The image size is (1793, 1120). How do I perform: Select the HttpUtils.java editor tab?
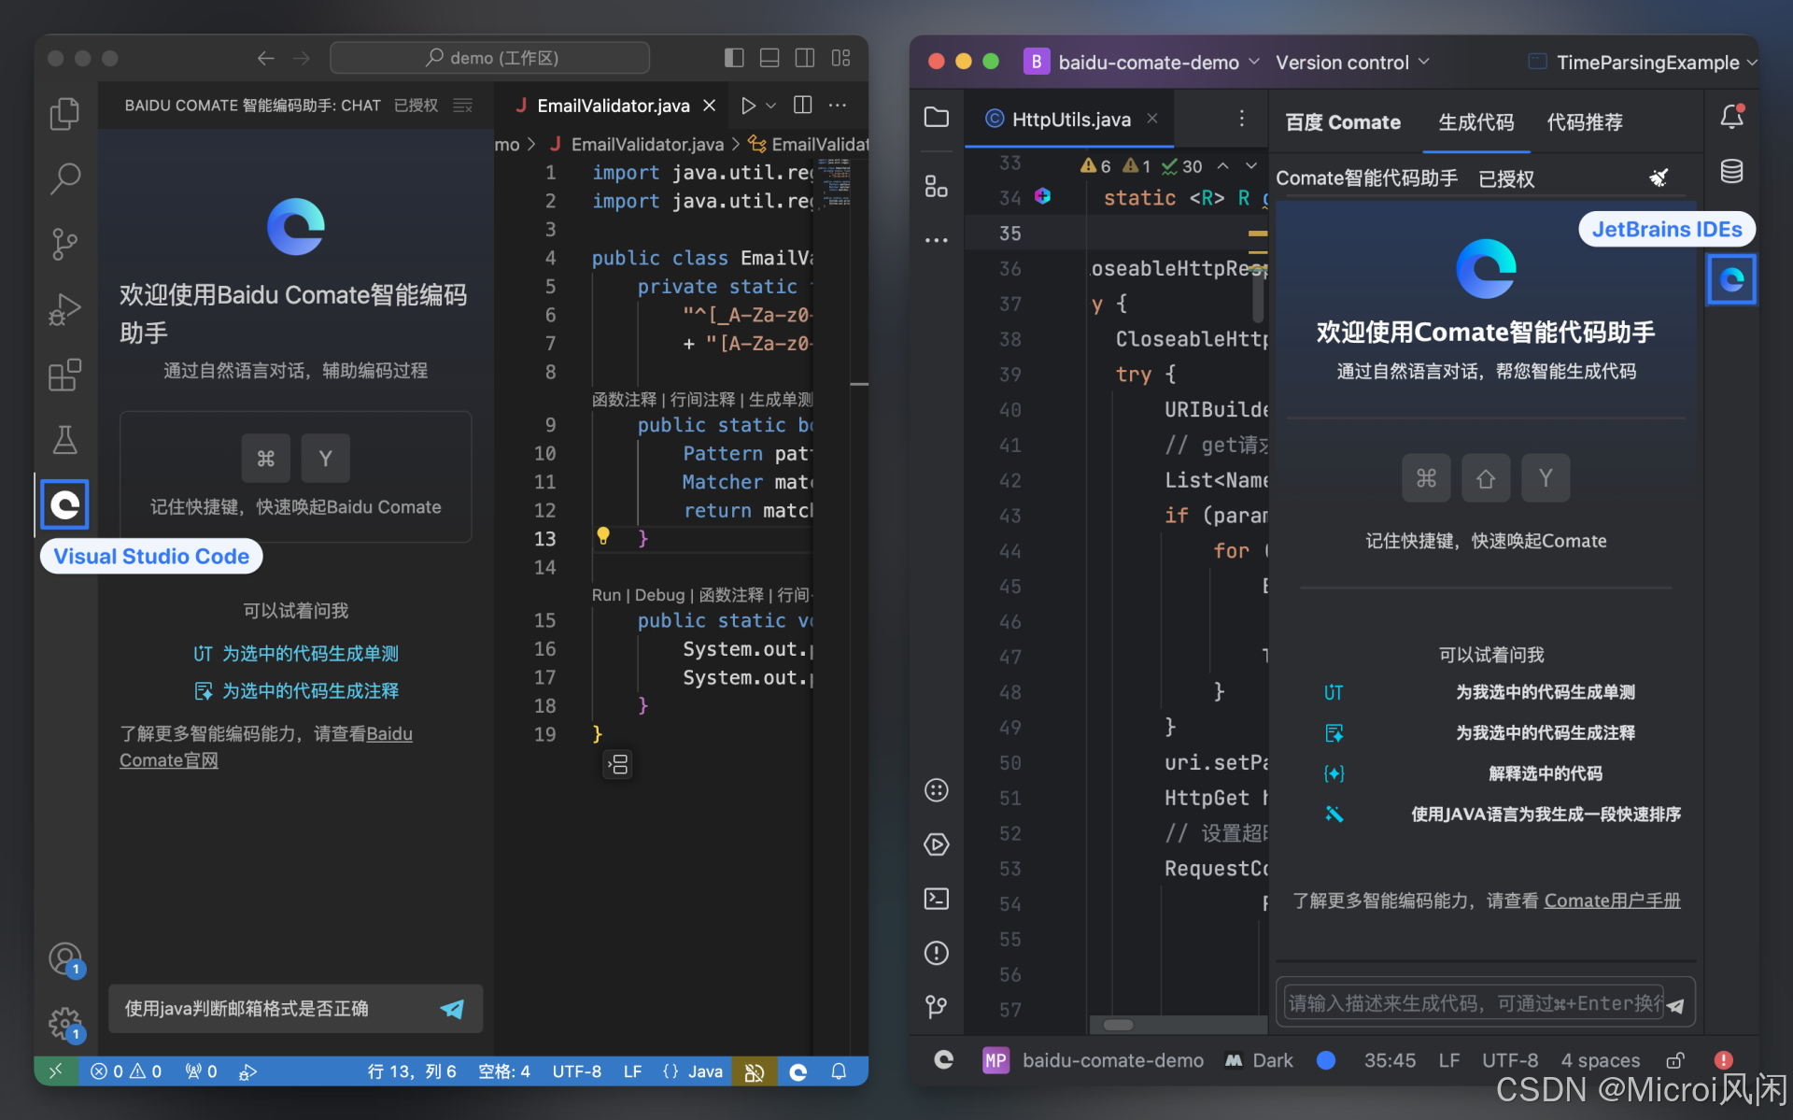tap(1070, 120)
